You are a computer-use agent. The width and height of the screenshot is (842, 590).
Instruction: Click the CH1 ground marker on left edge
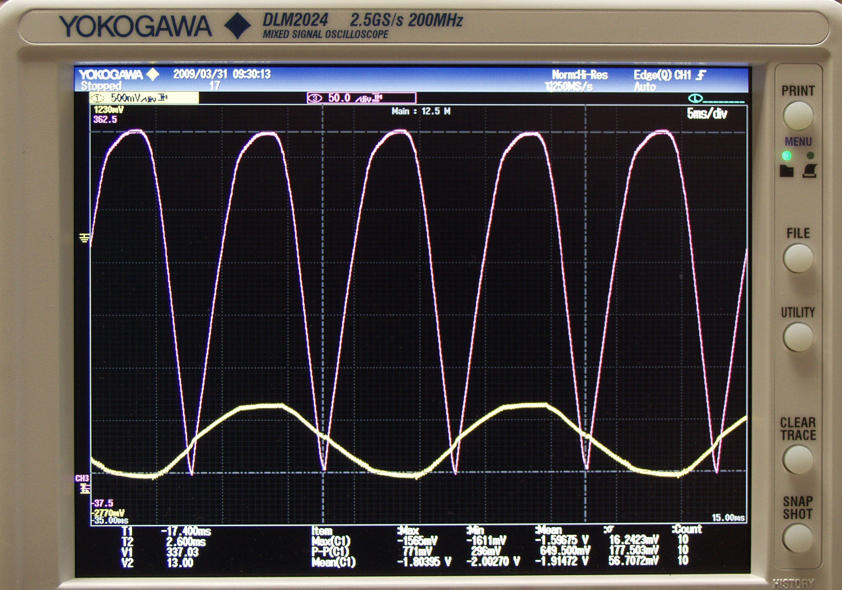coord(85,238)
